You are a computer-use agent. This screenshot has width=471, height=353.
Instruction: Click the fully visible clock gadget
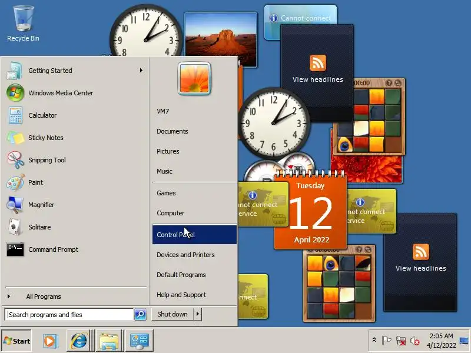(273, 123)
